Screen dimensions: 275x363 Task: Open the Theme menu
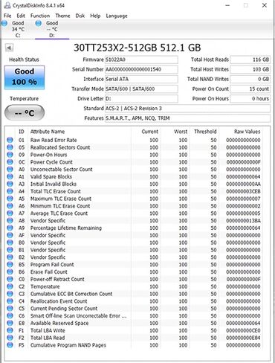62,16
